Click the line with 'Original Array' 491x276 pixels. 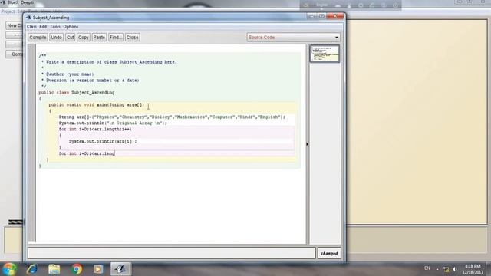click(x=113, y=123)
